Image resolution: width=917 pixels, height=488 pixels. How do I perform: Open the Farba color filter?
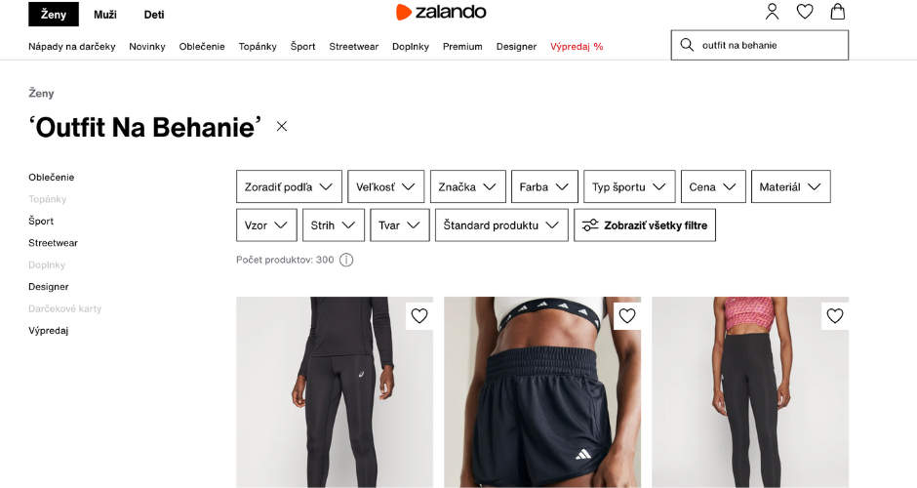(x=544, y=186)
